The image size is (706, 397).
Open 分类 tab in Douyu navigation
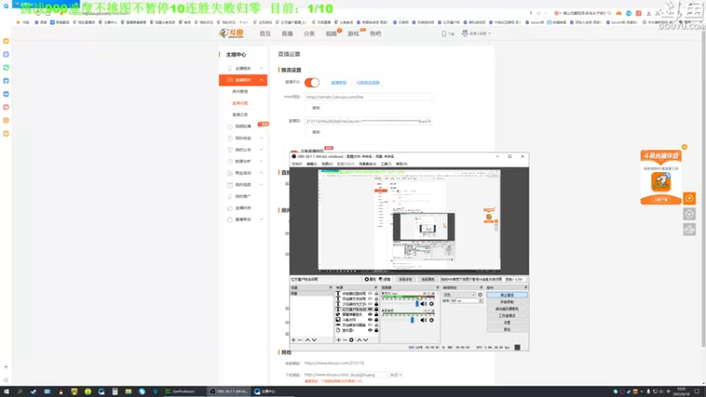(309, 34)
